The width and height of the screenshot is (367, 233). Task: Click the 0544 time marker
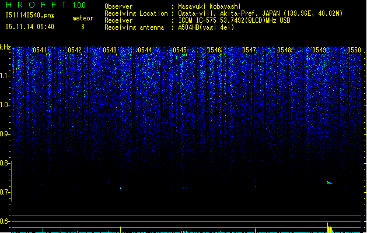[145, 50]
